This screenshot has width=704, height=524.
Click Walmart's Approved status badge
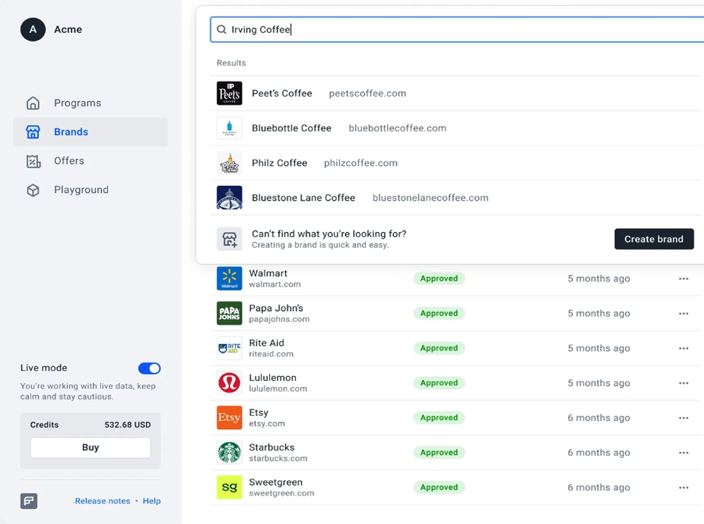(x=439, y=278)
